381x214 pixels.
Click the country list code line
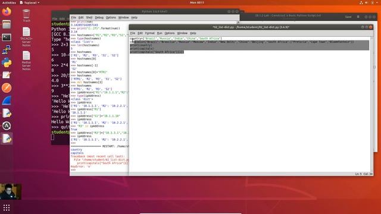tap(176, 38)
